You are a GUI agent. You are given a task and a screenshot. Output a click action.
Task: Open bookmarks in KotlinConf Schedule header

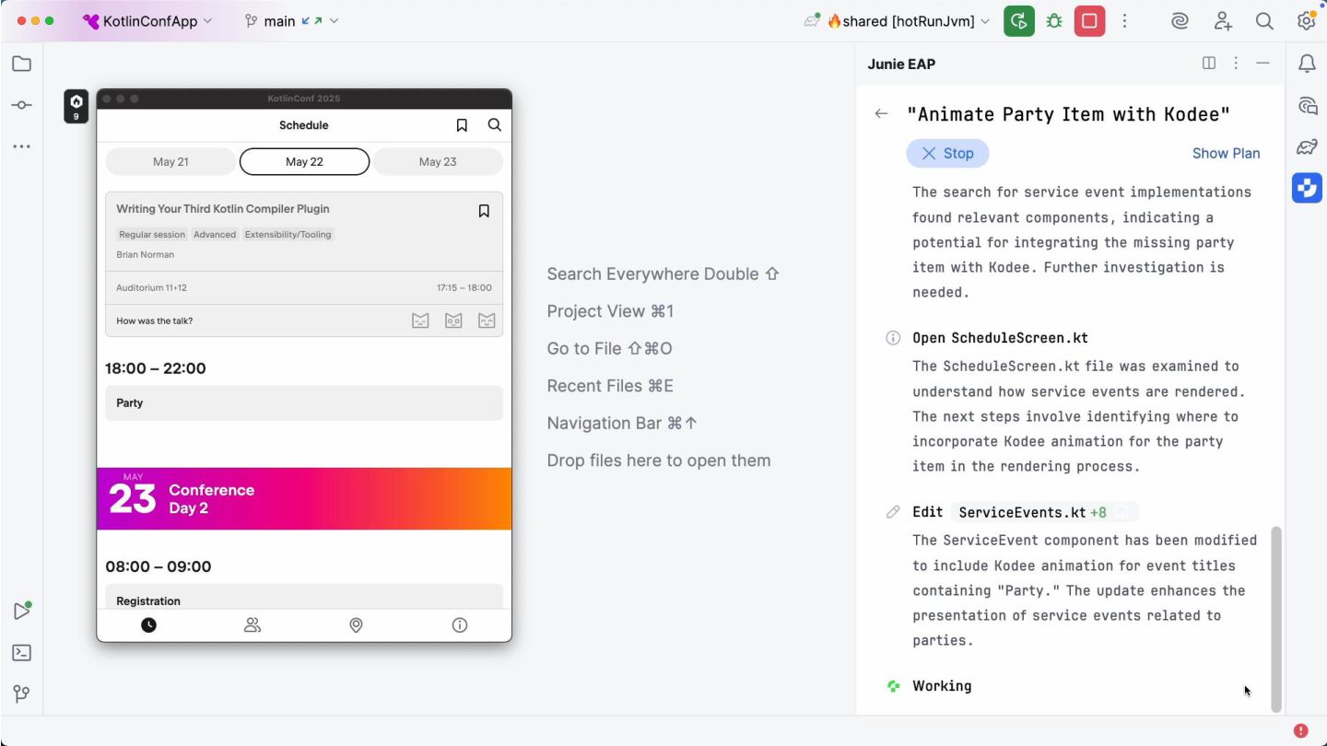[462, 125]
